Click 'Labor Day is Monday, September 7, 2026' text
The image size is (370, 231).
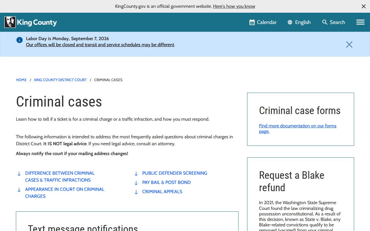coord(67,39)
